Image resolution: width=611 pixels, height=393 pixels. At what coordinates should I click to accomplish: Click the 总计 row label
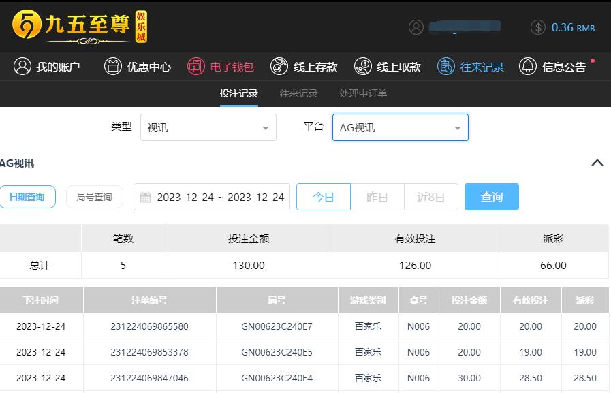tap(40, 266)
